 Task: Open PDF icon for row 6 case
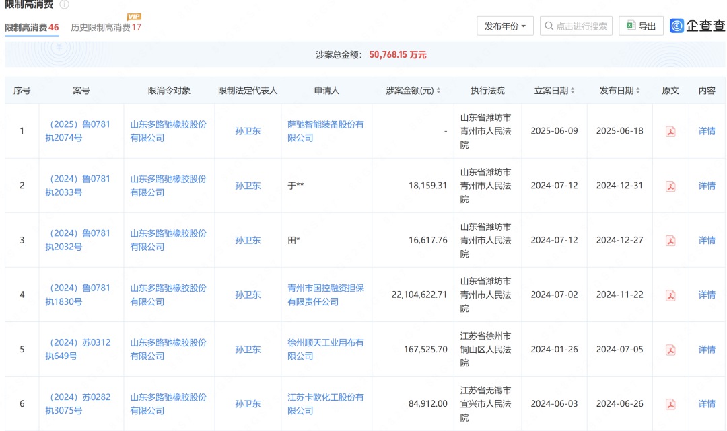[670, 404]
